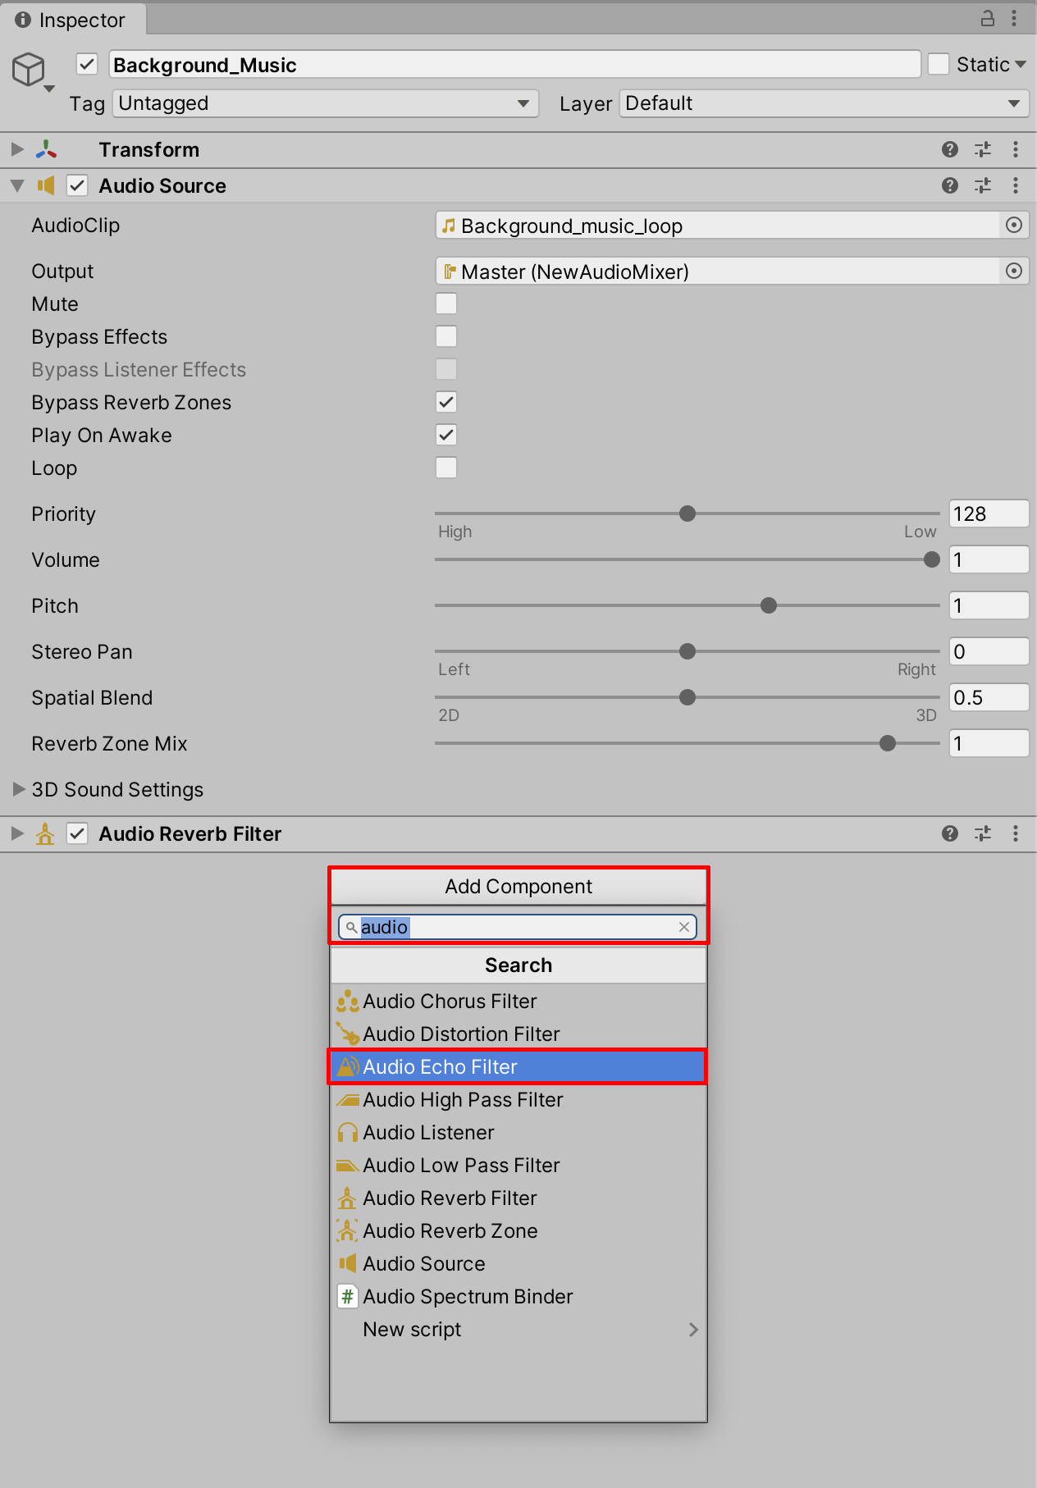
Task: Open the GameObject icon dropdown arrow
Action: coord(49,88)
